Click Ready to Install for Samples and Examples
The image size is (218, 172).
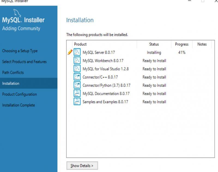[154, 102]
